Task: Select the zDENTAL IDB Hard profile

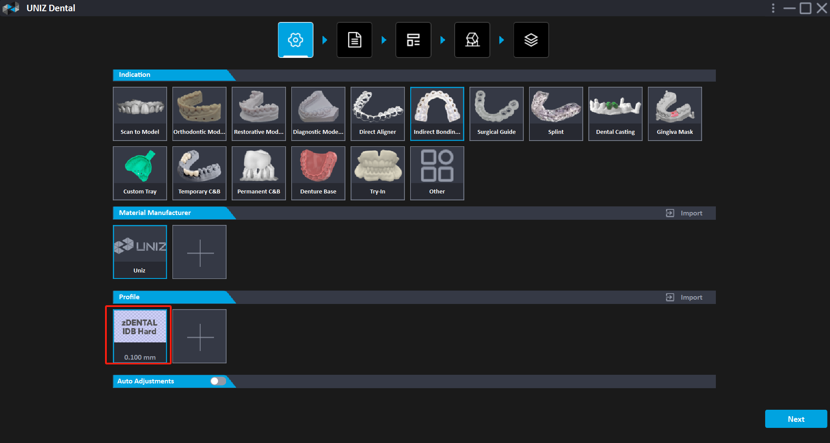Action: pos(140,336)
